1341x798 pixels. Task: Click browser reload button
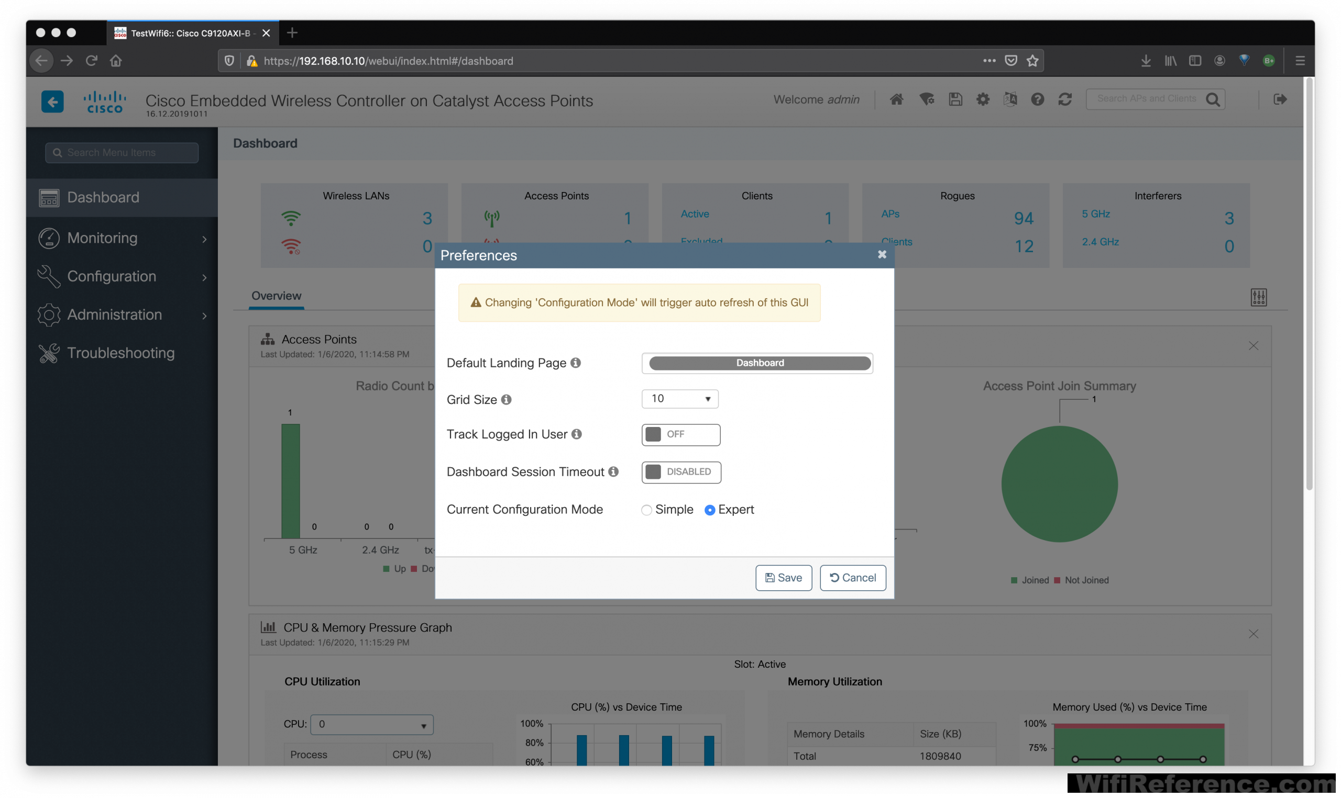tap(92, 61)
